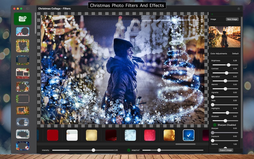The height and width of the screenshot is (159, 254).
Task: Apply the pale gold filter swatch
Action: (91, 135)
